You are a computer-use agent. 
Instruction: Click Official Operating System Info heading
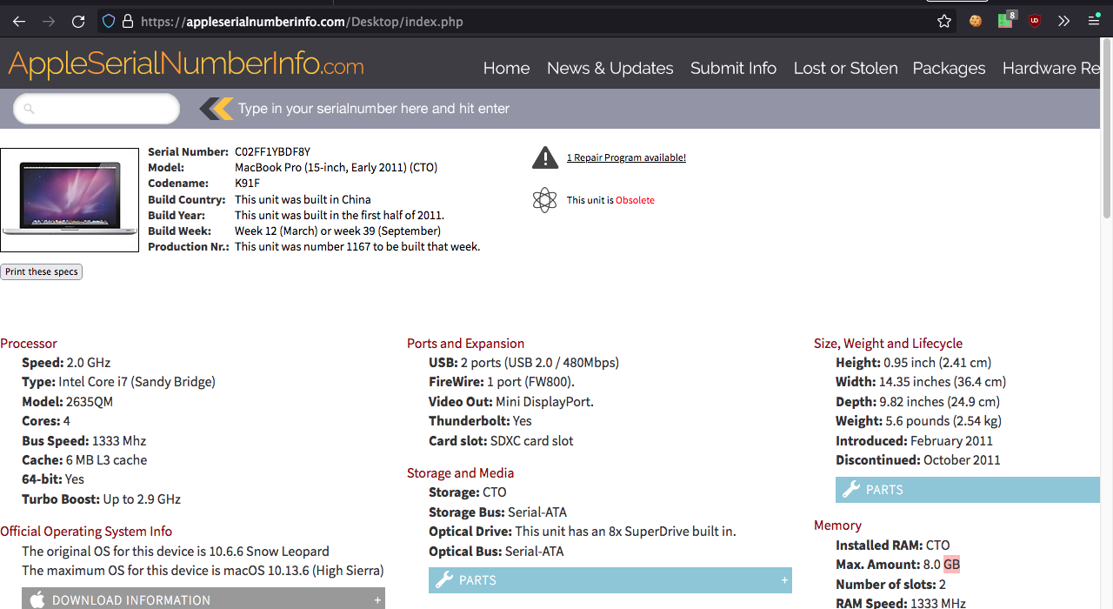click(x=86, y=531)
